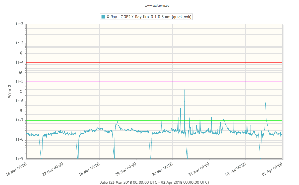Click the green B-class threshold line
Viewport: 299px width, 185px height.
pyautogui.click(x=154, y=120)
